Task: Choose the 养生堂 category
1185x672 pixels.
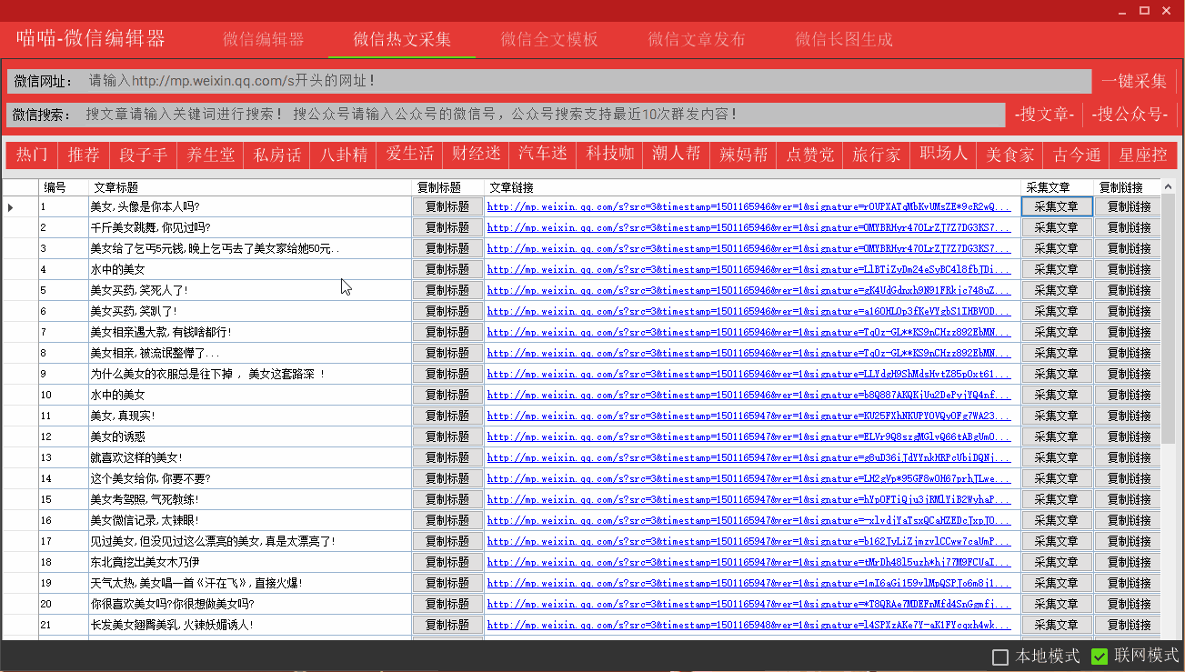Action: pos(210,155)
